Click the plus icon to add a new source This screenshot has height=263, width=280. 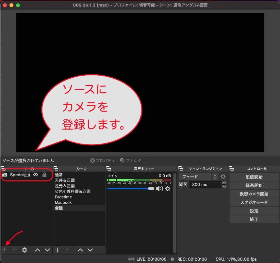click(5, 250)
